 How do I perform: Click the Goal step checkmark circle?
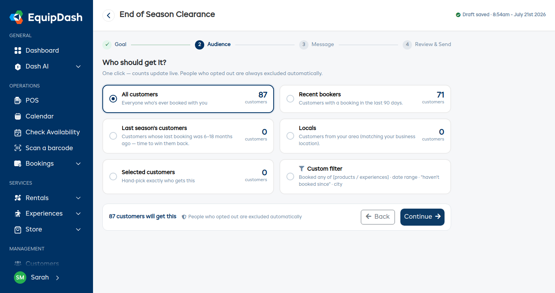[107, 45]
